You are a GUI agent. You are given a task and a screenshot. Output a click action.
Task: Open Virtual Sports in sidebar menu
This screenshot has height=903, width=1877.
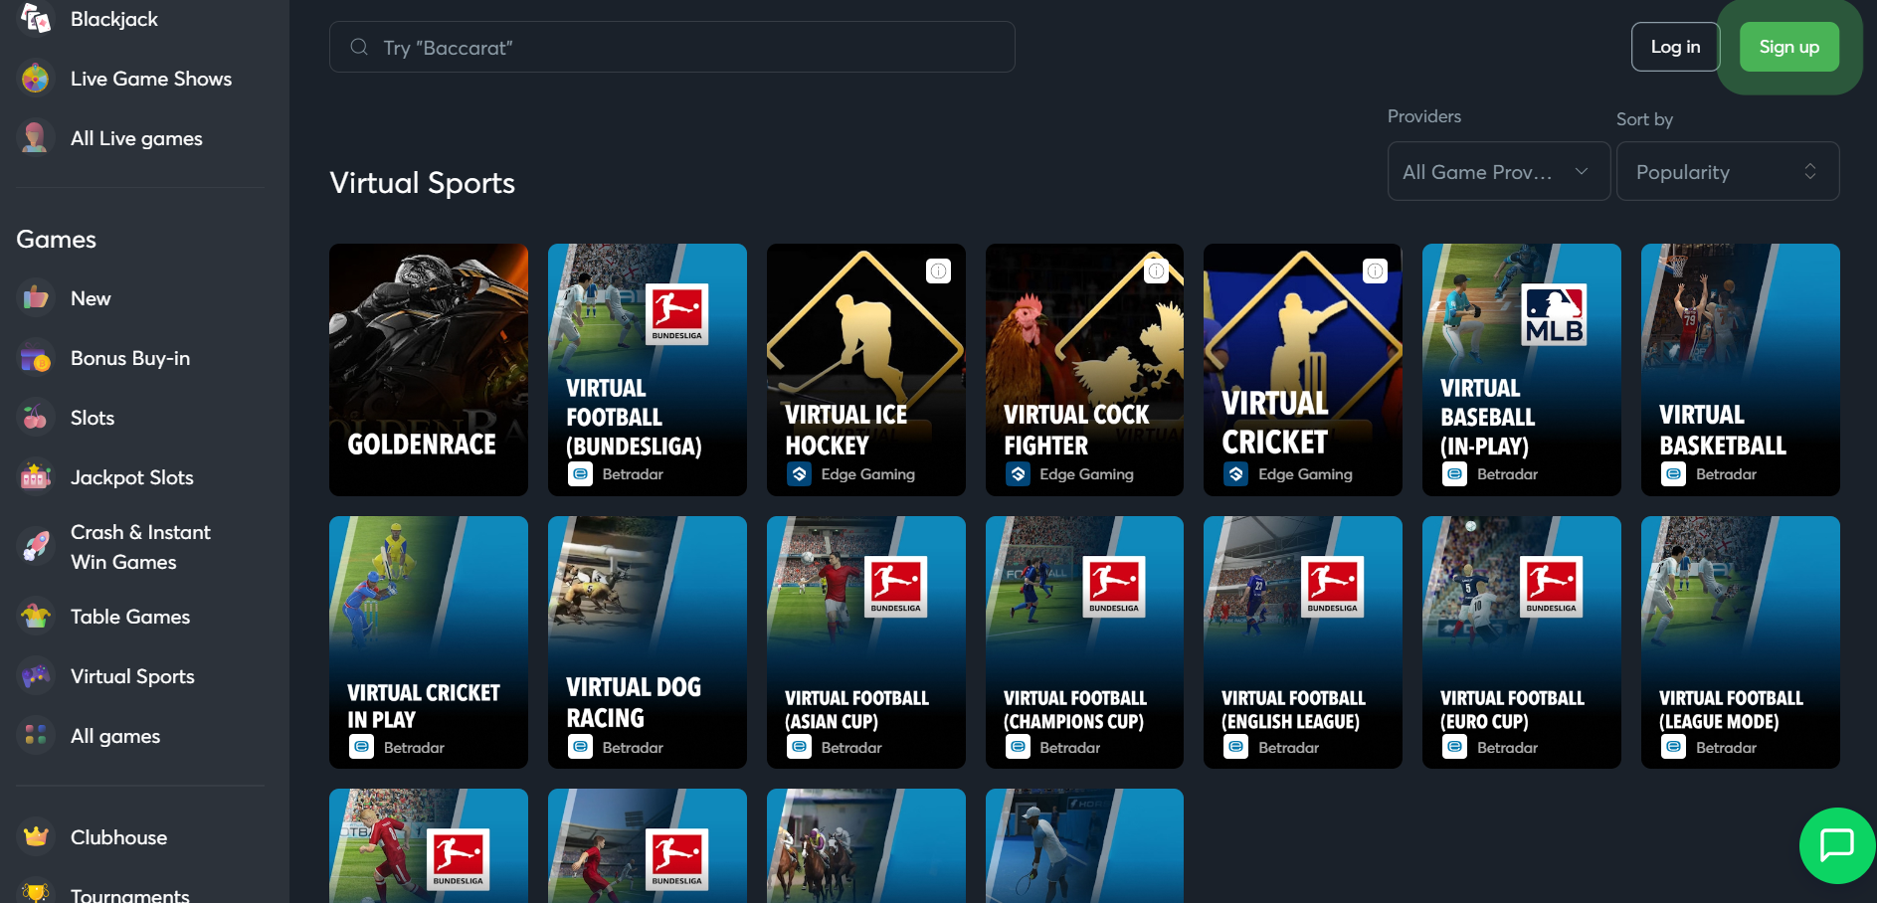pos(132,676)
